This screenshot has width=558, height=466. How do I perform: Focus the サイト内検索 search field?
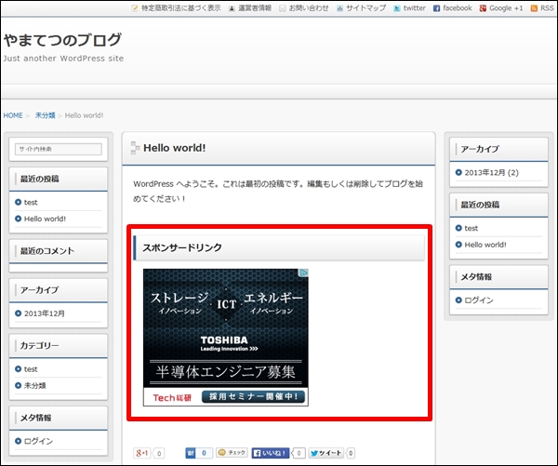[59, 149]
